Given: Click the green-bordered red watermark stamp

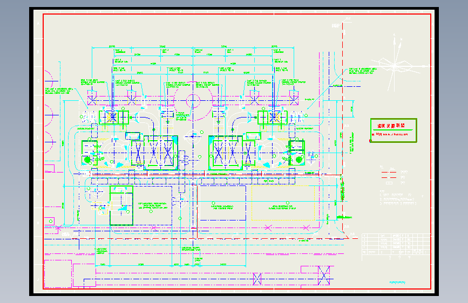Looking at the screenshot, I should (x=394, y=130).
